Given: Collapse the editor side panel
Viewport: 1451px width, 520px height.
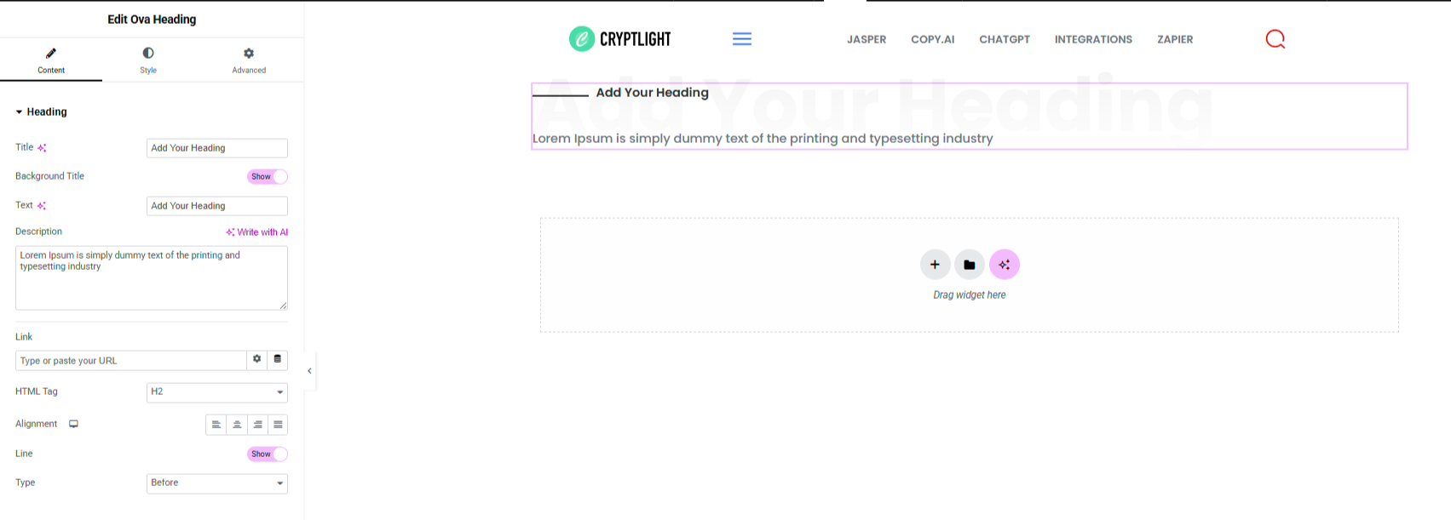Looking at the screenshot, I should [x=309, y=371].
